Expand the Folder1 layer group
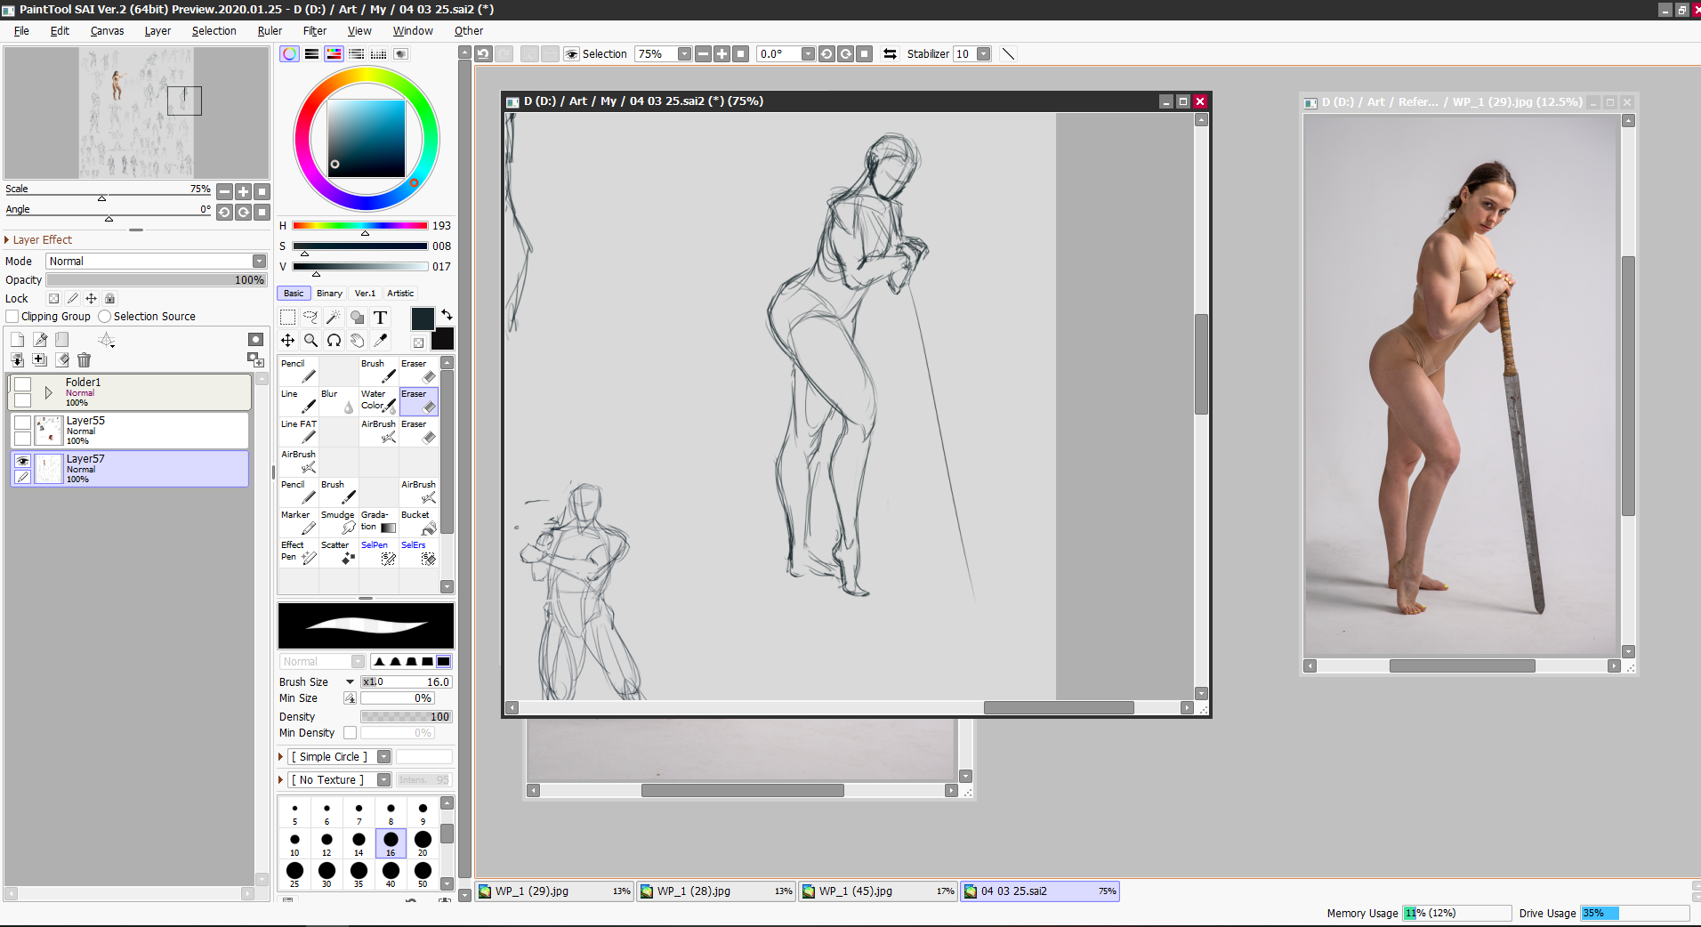The image size is (1701, 927). click(49, 392)
